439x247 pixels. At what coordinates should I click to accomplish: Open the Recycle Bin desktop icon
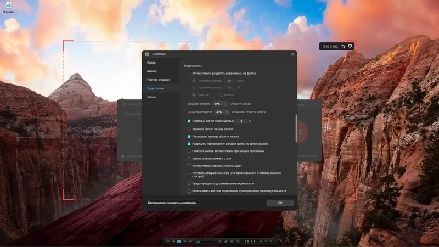(x=9, y=7)
